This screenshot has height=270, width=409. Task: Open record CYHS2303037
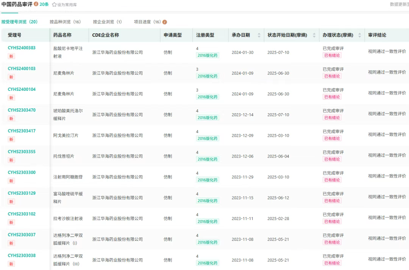coord(22,235)
